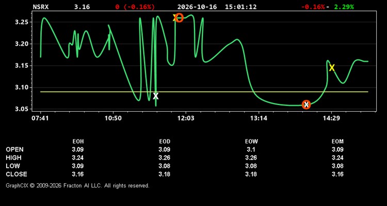Click the green 2.29% range value
This screenshot has width=387, height=206.
click(344, 7)
